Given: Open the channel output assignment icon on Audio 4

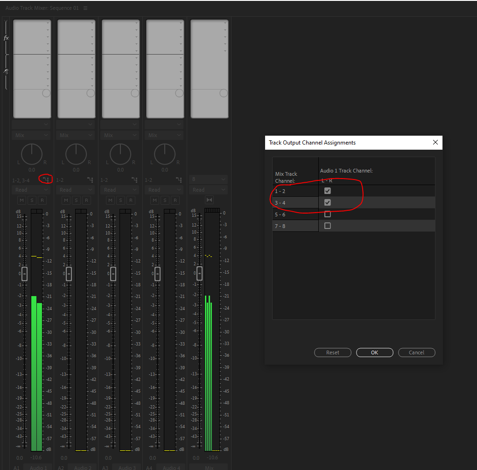Looking at the screenshot, I should tap(178, 179).
